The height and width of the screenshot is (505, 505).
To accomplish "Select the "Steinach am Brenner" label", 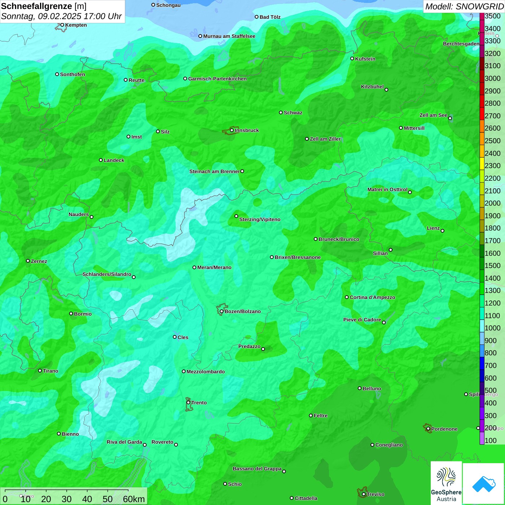I will 214,171.
